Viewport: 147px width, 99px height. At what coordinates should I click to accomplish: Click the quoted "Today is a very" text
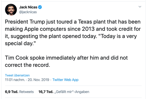pos(118,36)
